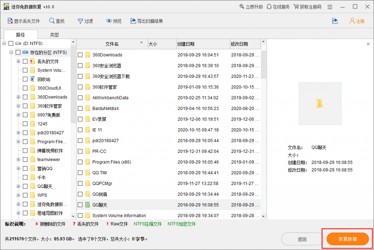
Task: Expand the 丢失的文件 tree node
Action: [x=18, y=61]
